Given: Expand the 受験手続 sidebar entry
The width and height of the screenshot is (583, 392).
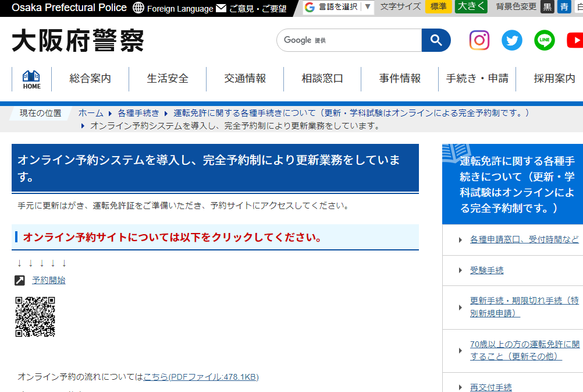Looking at the screenshot, I should (x=486, y=270).
